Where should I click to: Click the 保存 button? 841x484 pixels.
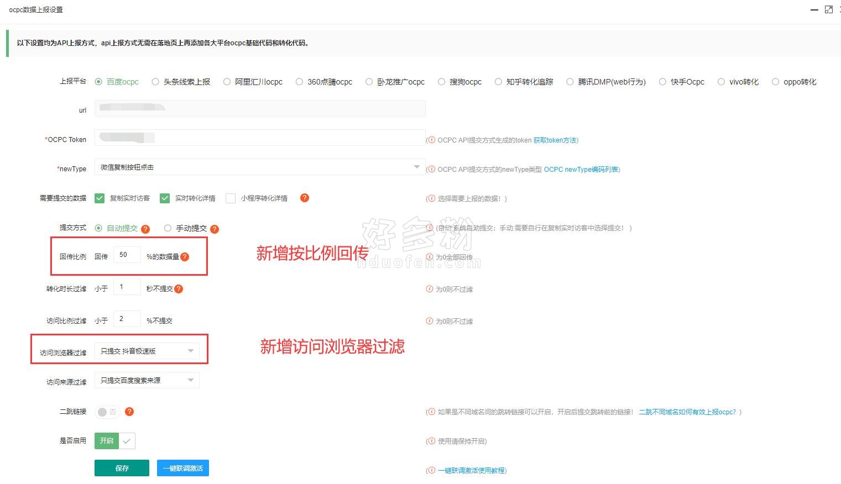click(x=122, y=468)
